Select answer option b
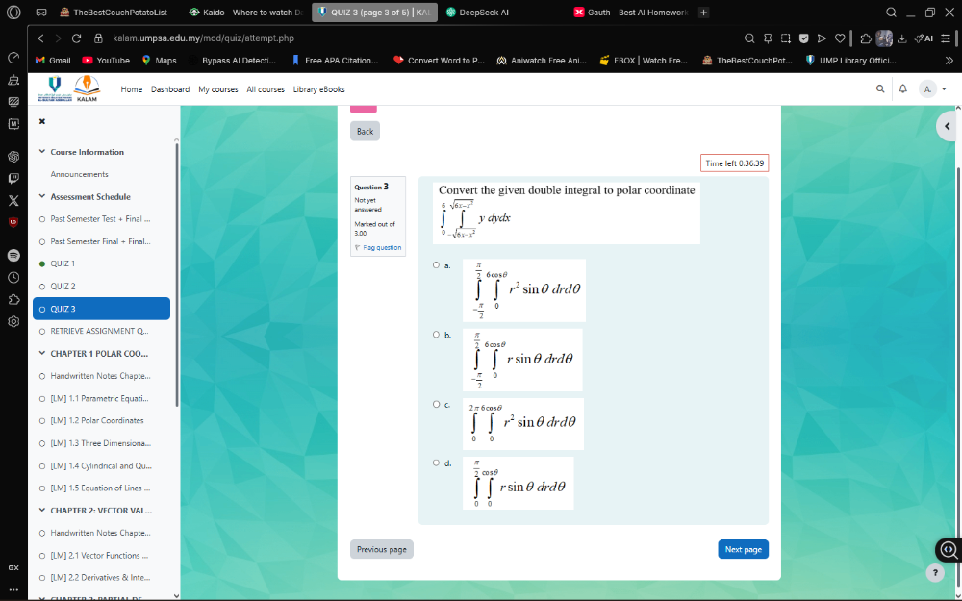 pyautogui.click(x=436, y=335)
